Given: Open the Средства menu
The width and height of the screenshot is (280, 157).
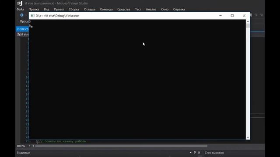Looking at the screenshot, I should coord(124,9).
